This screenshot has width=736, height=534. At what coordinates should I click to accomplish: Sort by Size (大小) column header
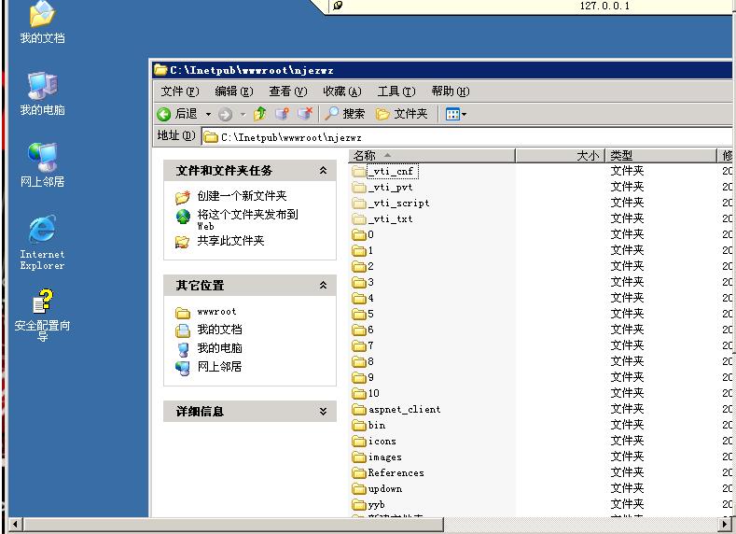pyautogui.click(x=561, y=156)
